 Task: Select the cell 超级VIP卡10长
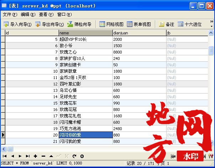[x=86, y=39]
